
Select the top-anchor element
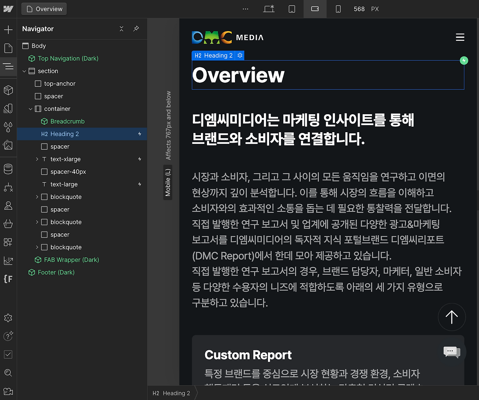[82, 84]
